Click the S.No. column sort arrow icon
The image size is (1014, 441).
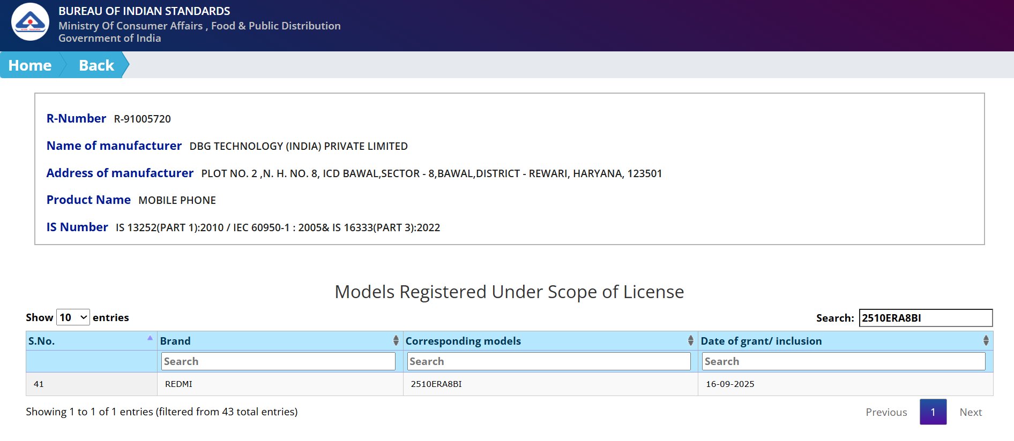150,338
